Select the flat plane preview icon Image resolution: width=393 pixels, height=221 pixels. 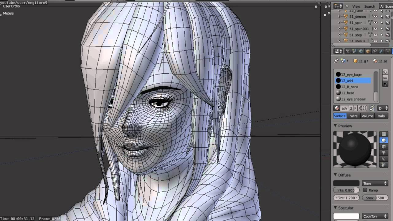click(x=383, y=134)
